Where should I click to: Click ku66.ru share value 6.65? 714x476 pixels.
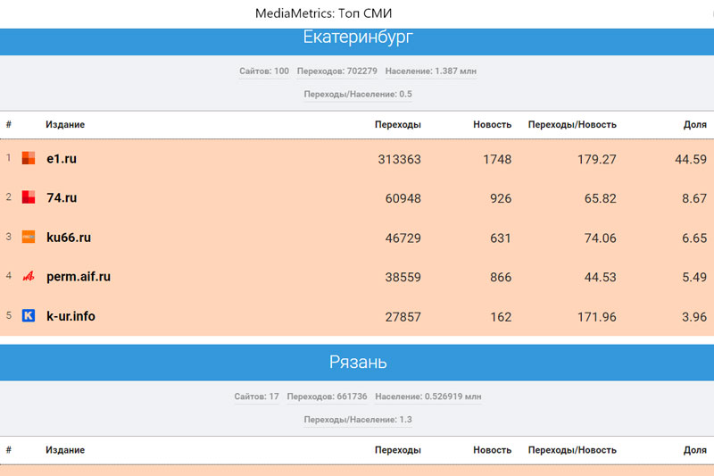pos(694,238)
